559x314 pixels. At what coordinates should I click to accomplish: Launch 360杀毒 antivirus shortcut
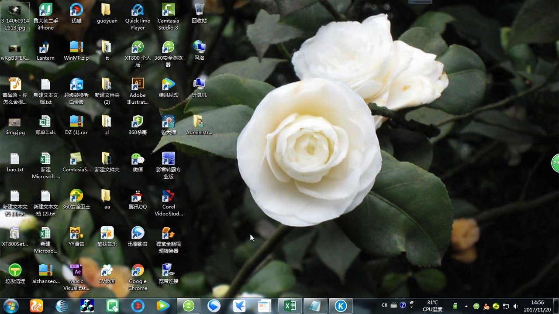(138, 125)
